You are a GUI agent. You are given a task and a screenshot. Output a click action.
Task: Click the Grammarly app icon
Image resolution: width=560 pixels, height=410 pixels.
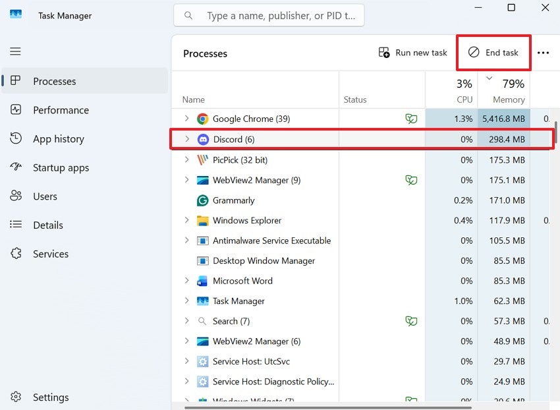pos(202,200)
